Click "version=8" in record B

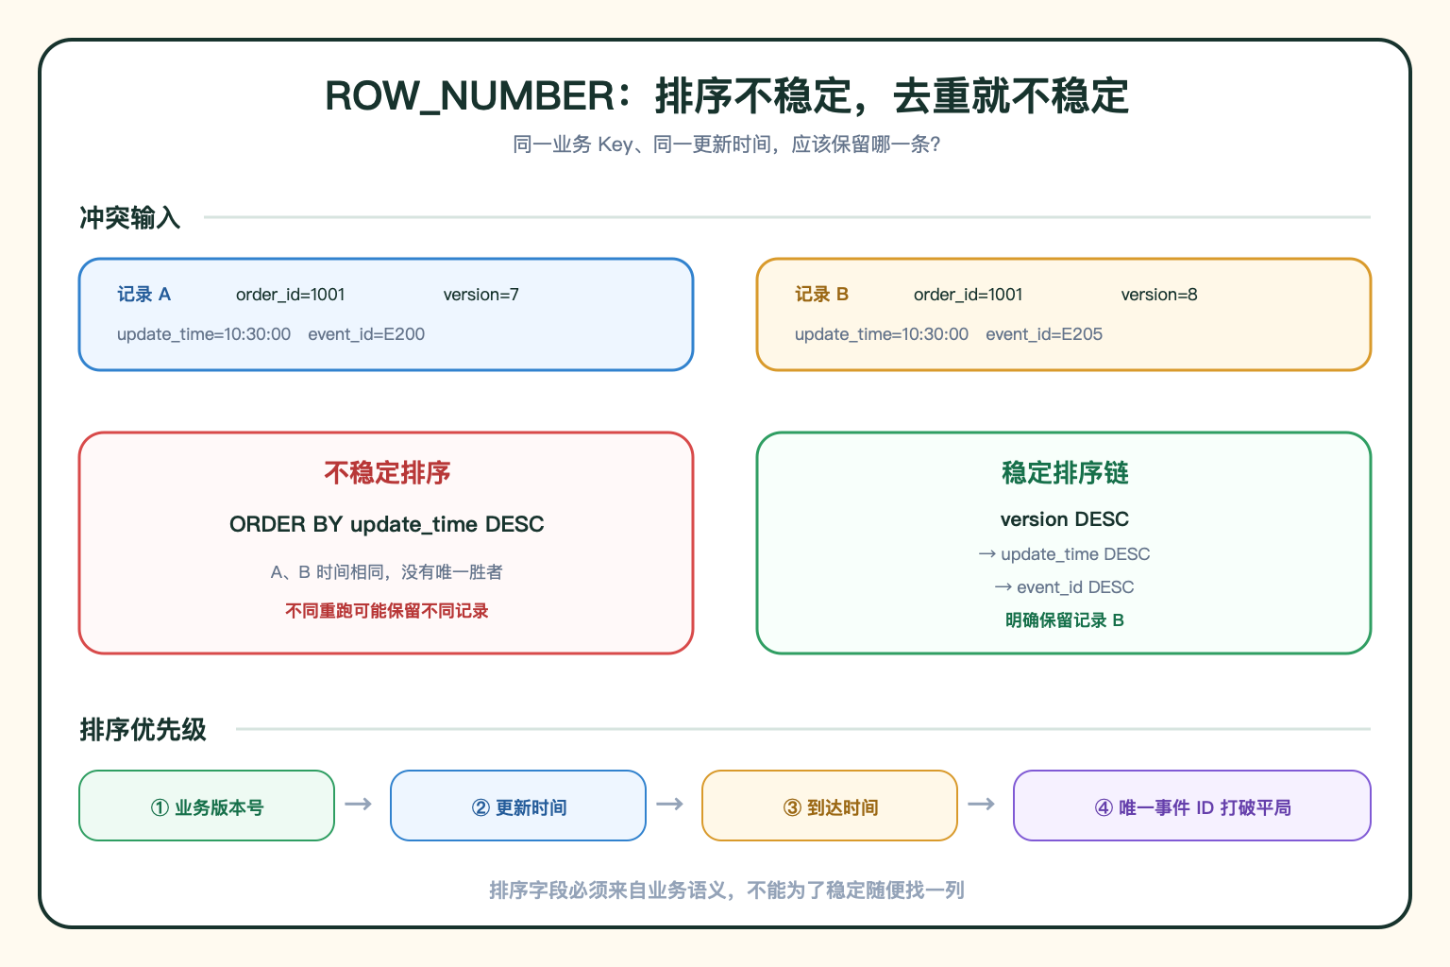pyautogui.click(x=1159, y=295)
